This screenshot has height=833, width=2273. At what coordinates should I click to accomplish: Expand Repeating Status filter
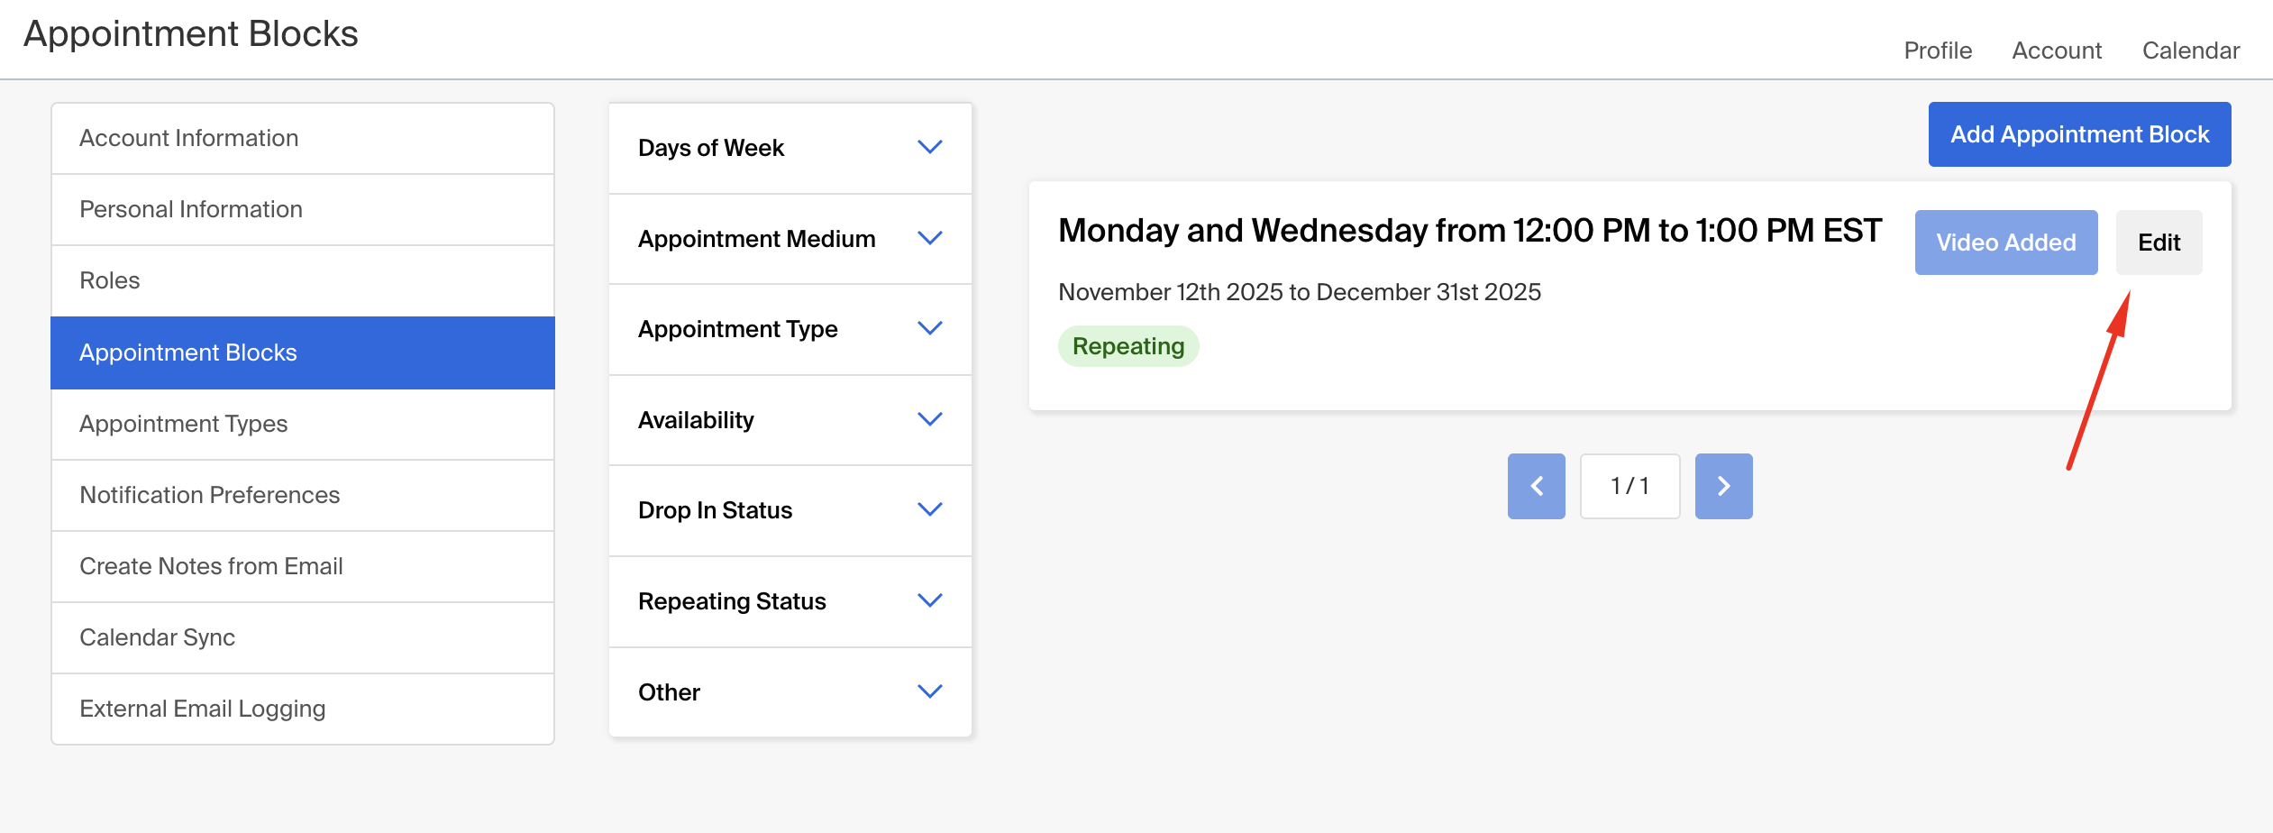coord(790,601)
